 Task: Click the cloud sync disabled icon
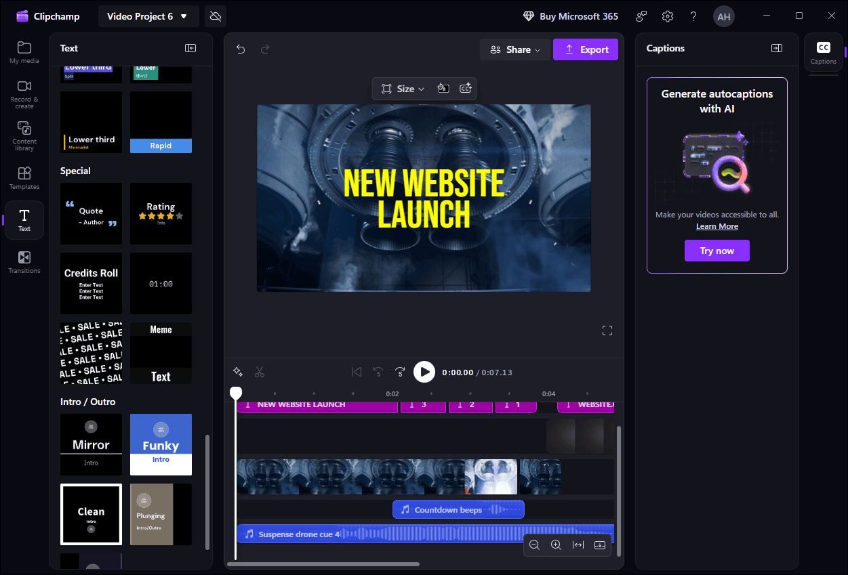[216, 16]
